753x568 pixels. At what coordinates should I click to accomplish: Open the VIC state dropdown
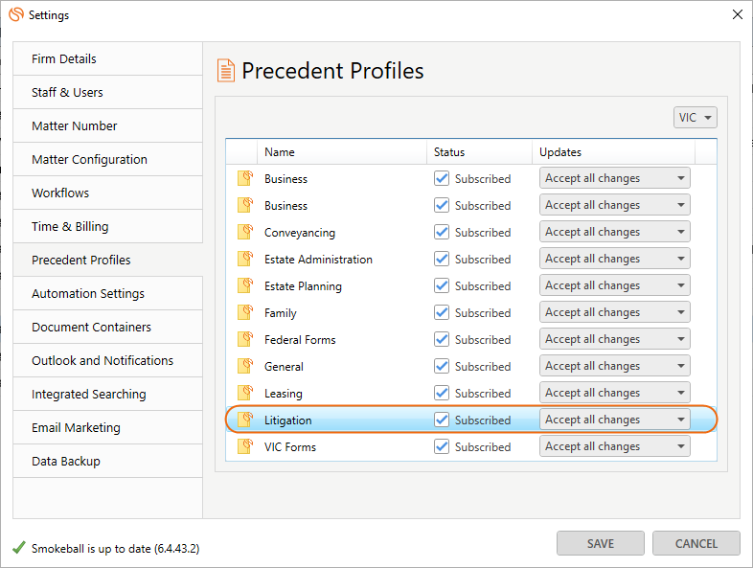click(695, 117)
